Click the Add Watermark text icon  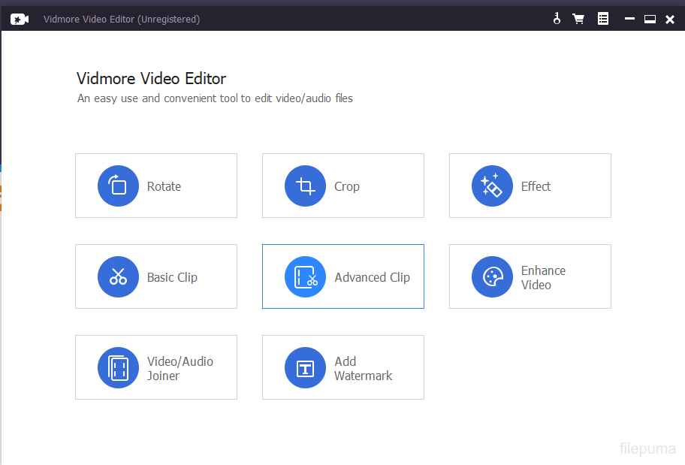tap(305, 367)
